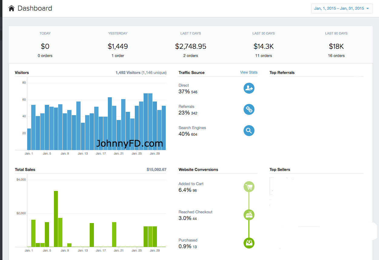Click the Added to Cart 6.4% value
Image resolution: width=379 pixels, height=260 pixels.
coord(185,190)
